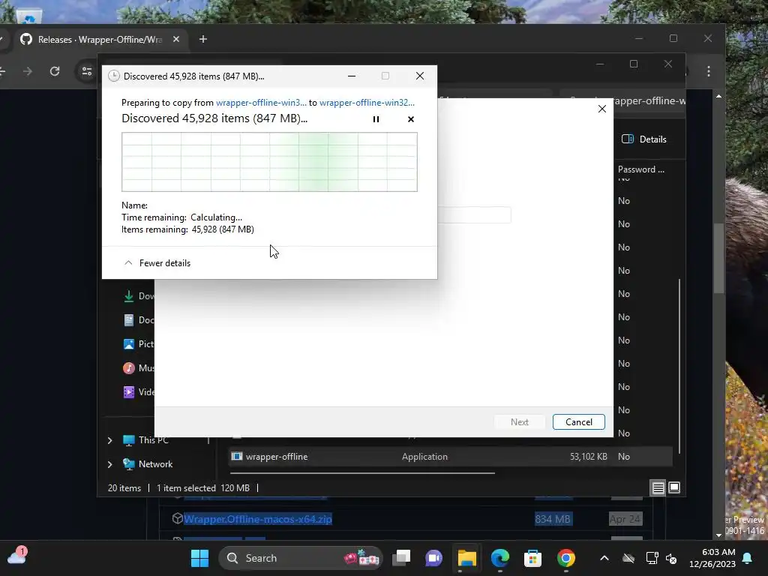Open the Chrome three-dot menu

coord(708,71)
